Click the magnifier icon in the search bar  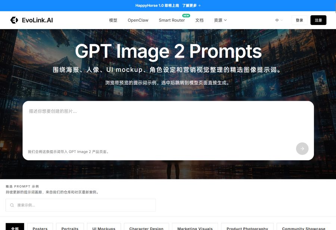point(12,205)
